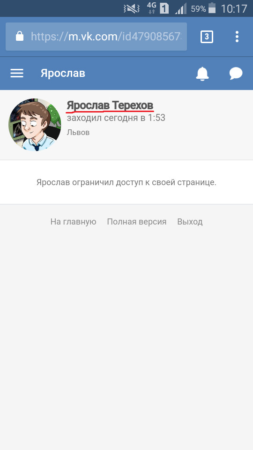Open notifications bell icon
The height and width of the screenshot is (450, 253).
click(202, 74)
